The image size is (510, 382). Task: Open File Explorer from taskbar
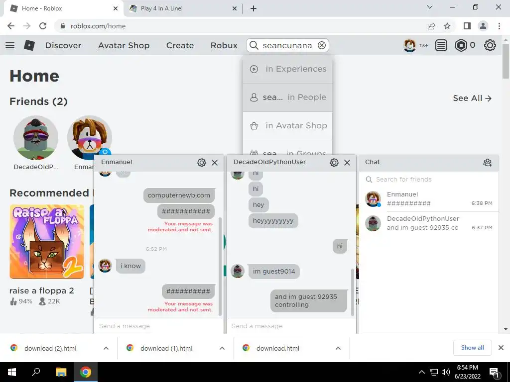point(61,372)
